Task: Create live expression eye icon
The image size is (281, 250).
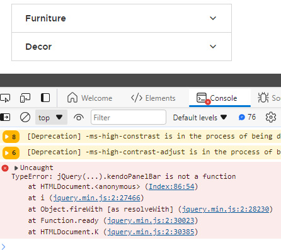Action: click(79, 117)
